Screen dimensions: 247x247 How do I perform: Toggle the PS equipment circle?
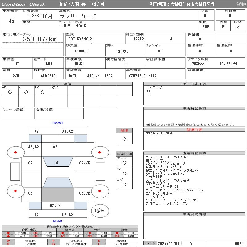click(26, 92)
